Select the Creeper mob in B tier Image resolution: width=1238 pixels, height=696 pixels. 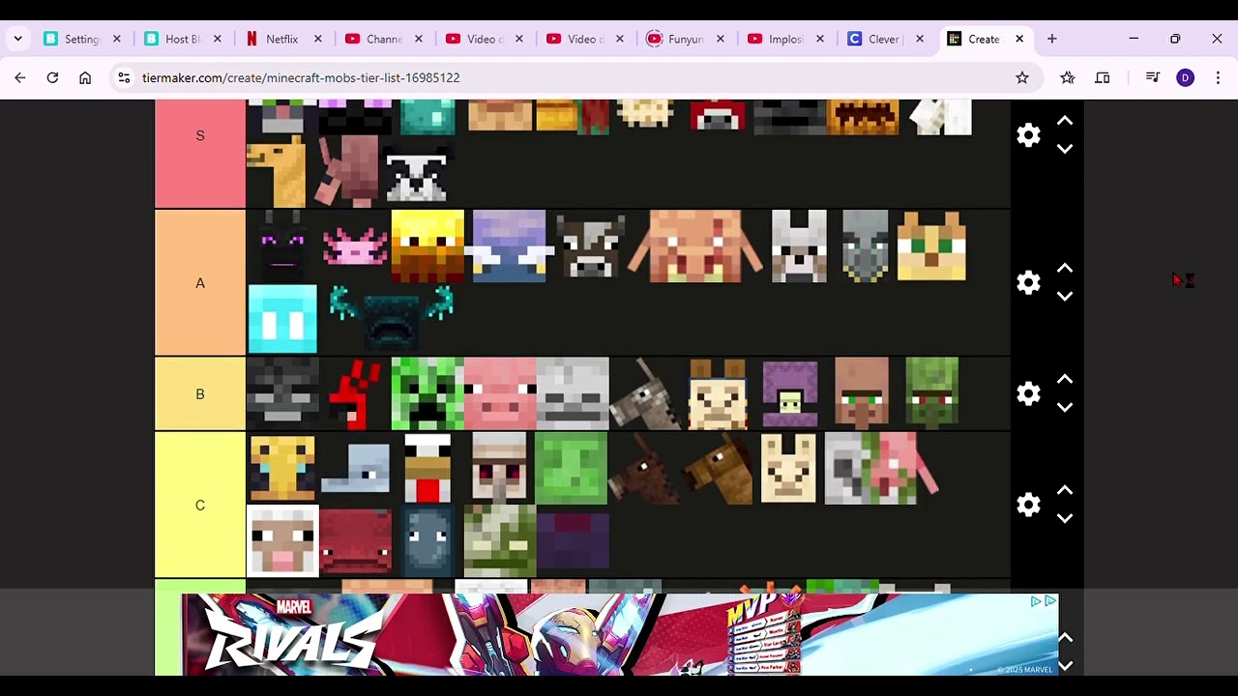(427, 393)
